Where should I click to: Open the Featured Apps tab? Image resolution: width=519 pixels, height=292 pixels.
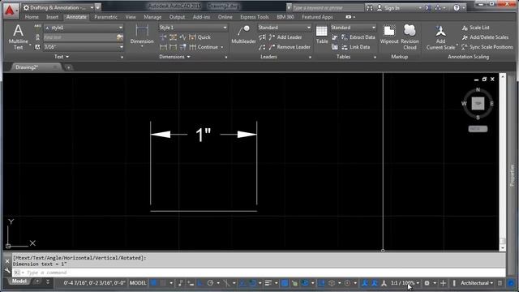tap(317, 17)
